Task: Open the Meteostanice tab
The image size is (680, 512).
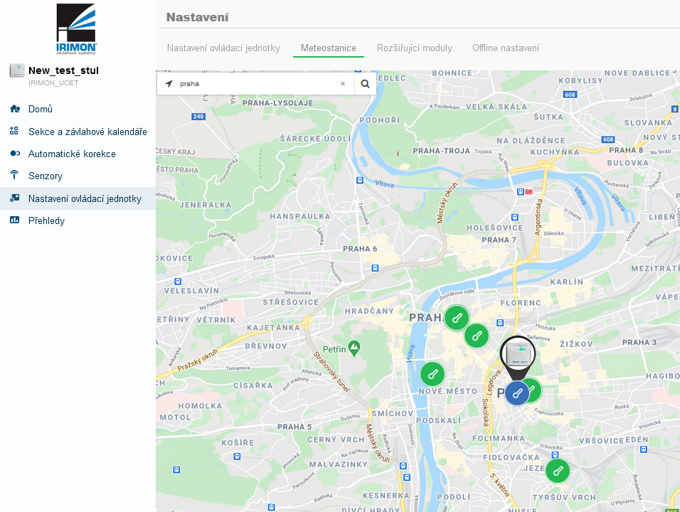Action: pos(328,48)
